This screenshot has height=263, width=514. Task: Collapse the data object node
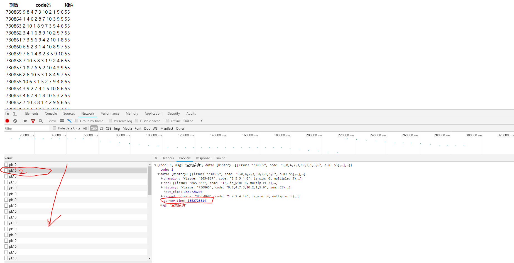[159, 174]
